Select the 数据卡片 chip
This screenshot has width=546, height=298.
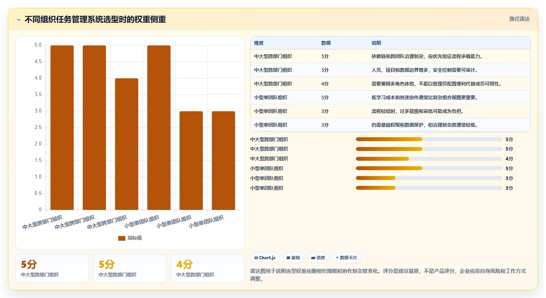(x=346, y=258)
